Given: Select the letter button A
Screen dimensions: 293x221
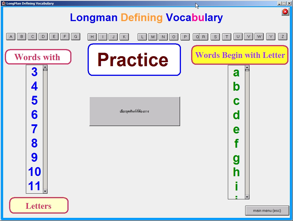Looking at the screenshot, I should 11,37.
